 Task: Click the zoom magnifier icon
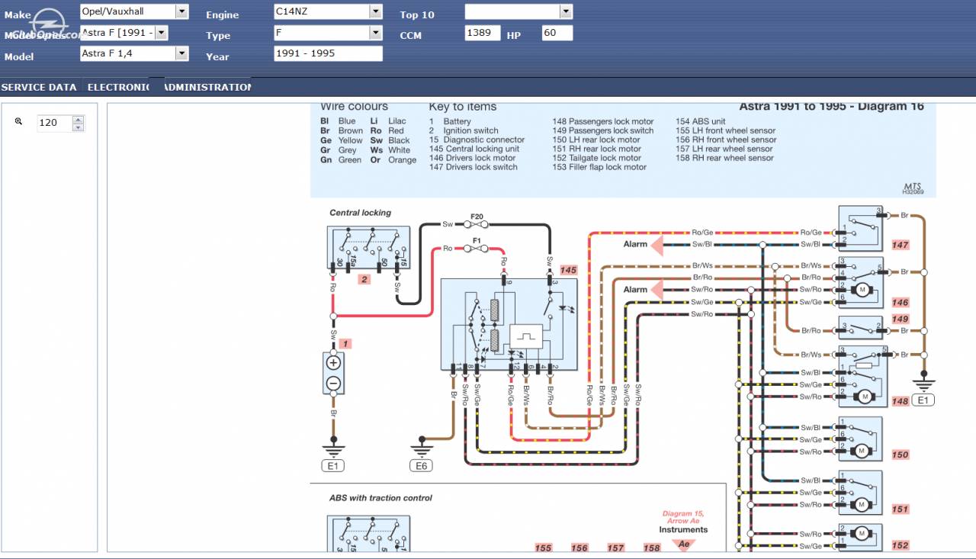point(19,121)
